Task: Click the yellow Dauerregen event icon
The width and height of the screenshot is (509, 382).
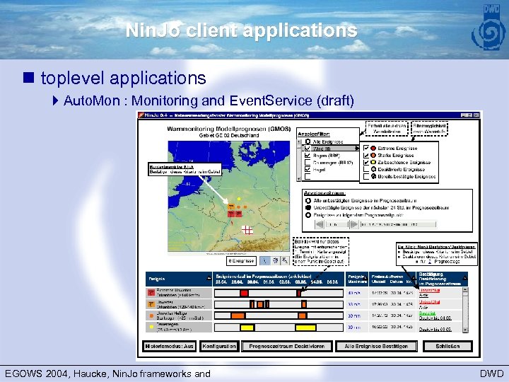Action: tap(151, 327)
